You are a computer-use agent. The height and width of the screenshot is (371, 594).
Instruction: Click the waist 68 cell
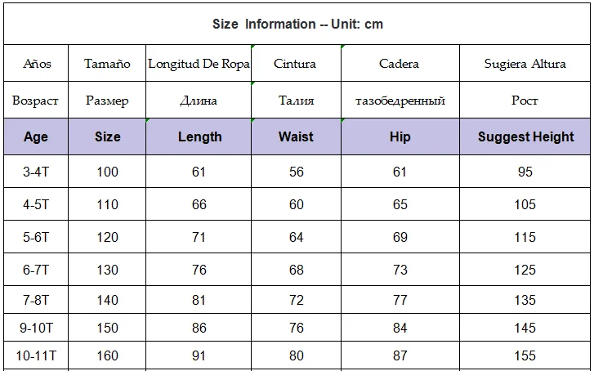(x=297, y=270)
